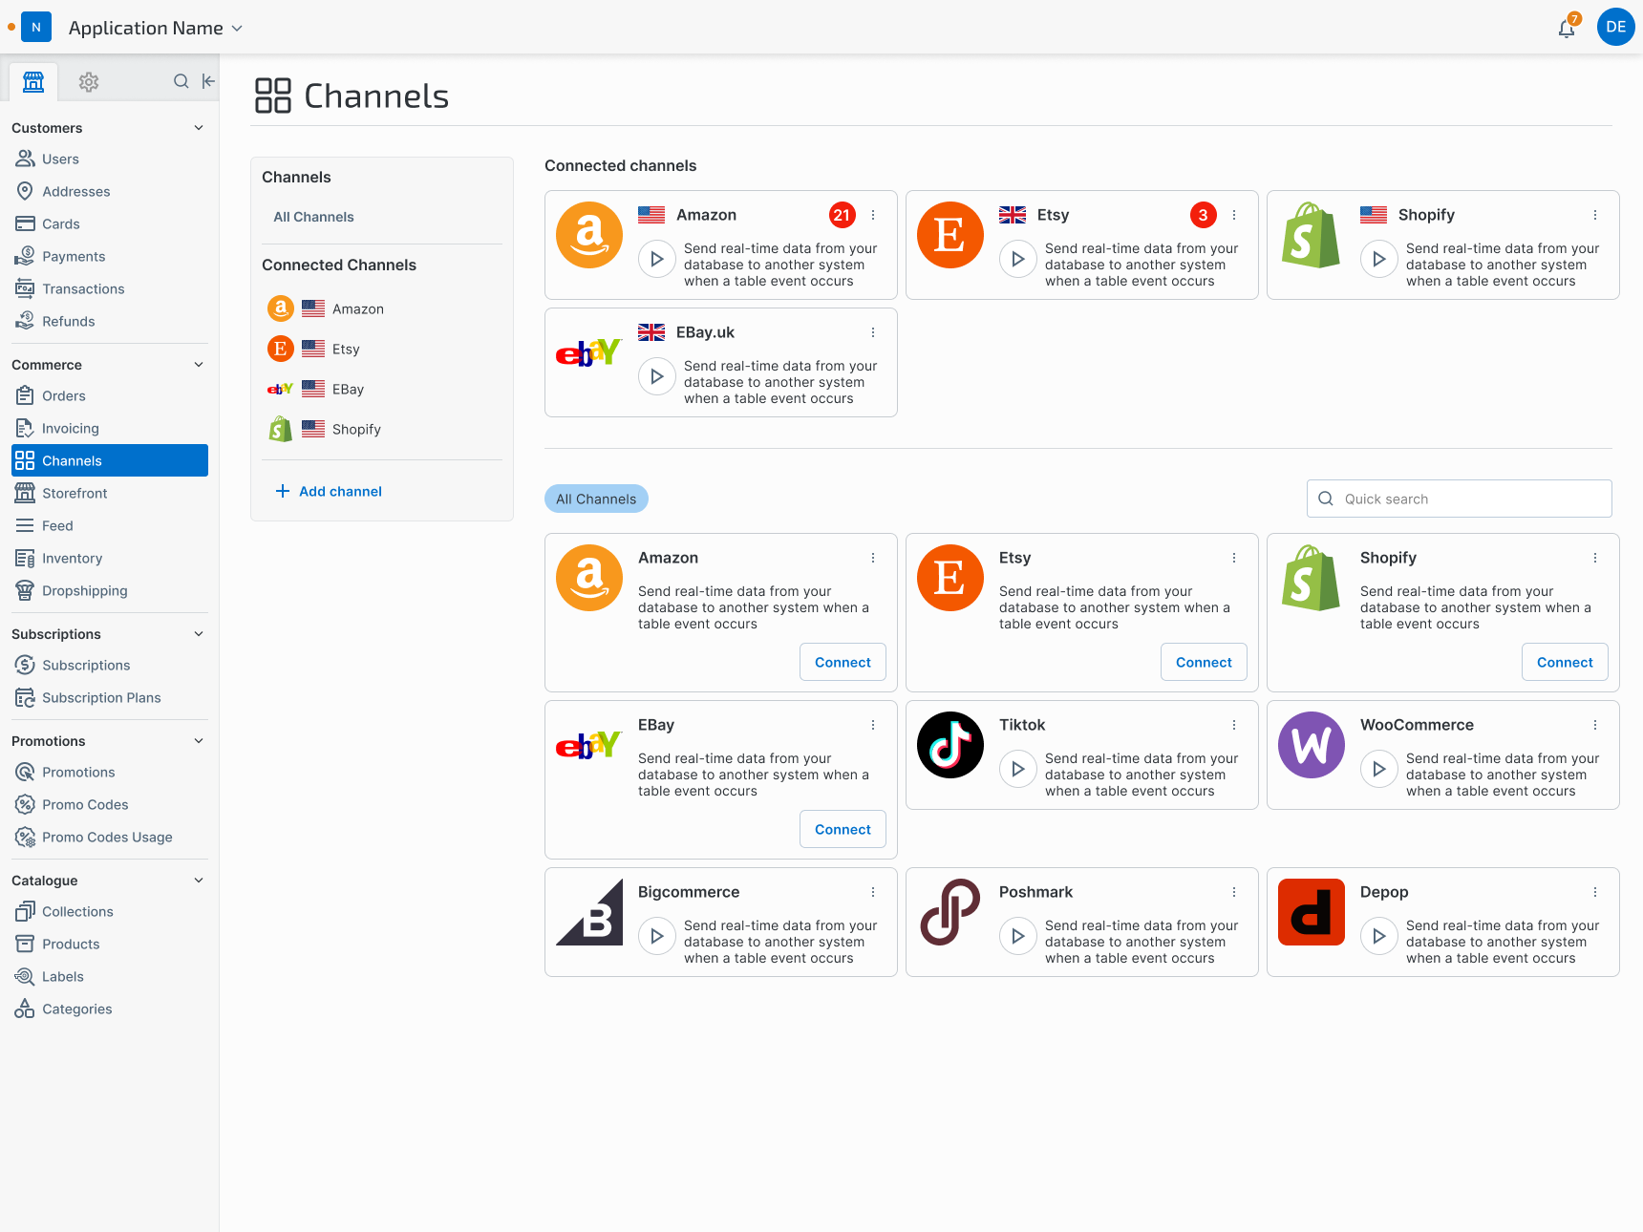This screenshot has width=1643, height=1232.
Task: Open Subscription Plans page
Action: 110,698
